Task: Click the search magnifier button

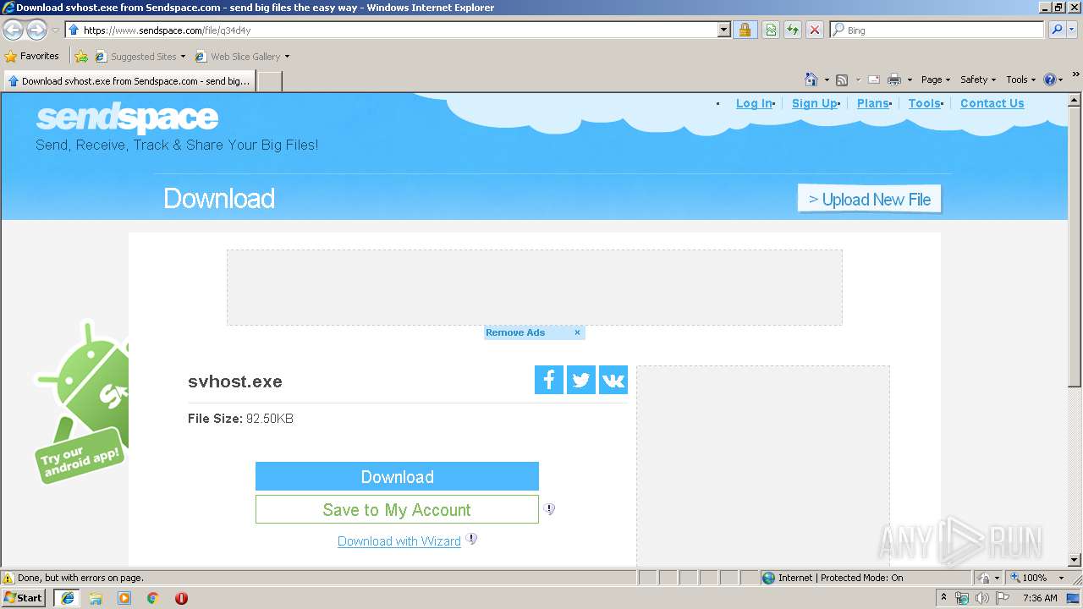Action: (x=1056, y=30)
